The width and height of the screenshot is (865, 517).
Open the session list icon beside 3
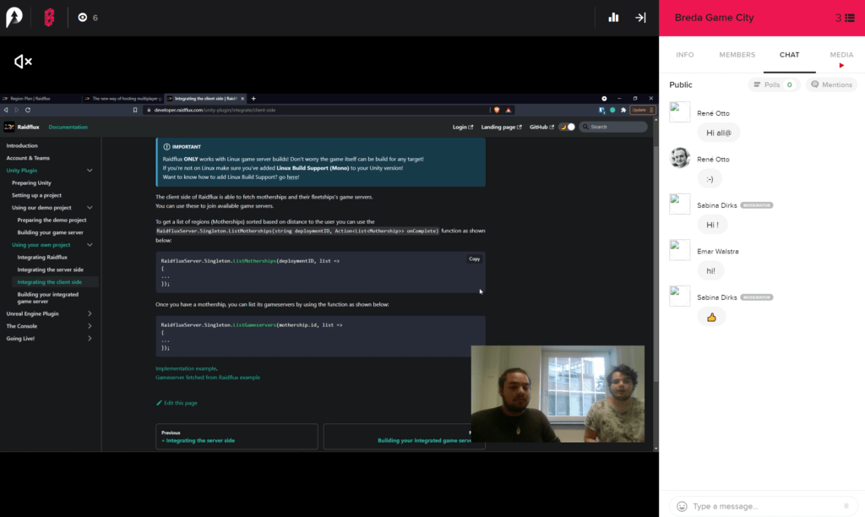[x=850, y=18]
